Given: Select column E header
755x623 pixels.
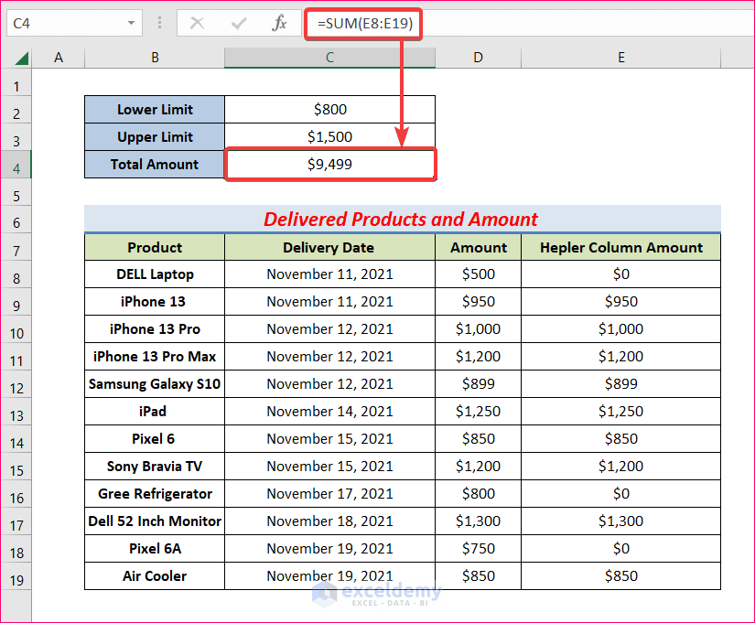Looking at the screenshot, I should (x=620, y=58).
